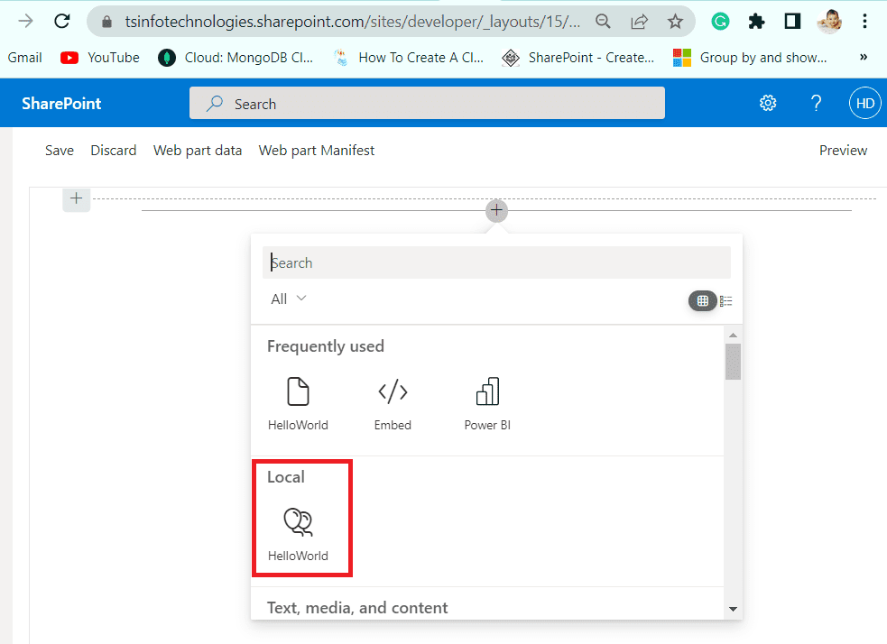Viewport: 887px width, 644px height.
Task: Open the How To Create A Cl... bookmark
Action: pos(409,58)
